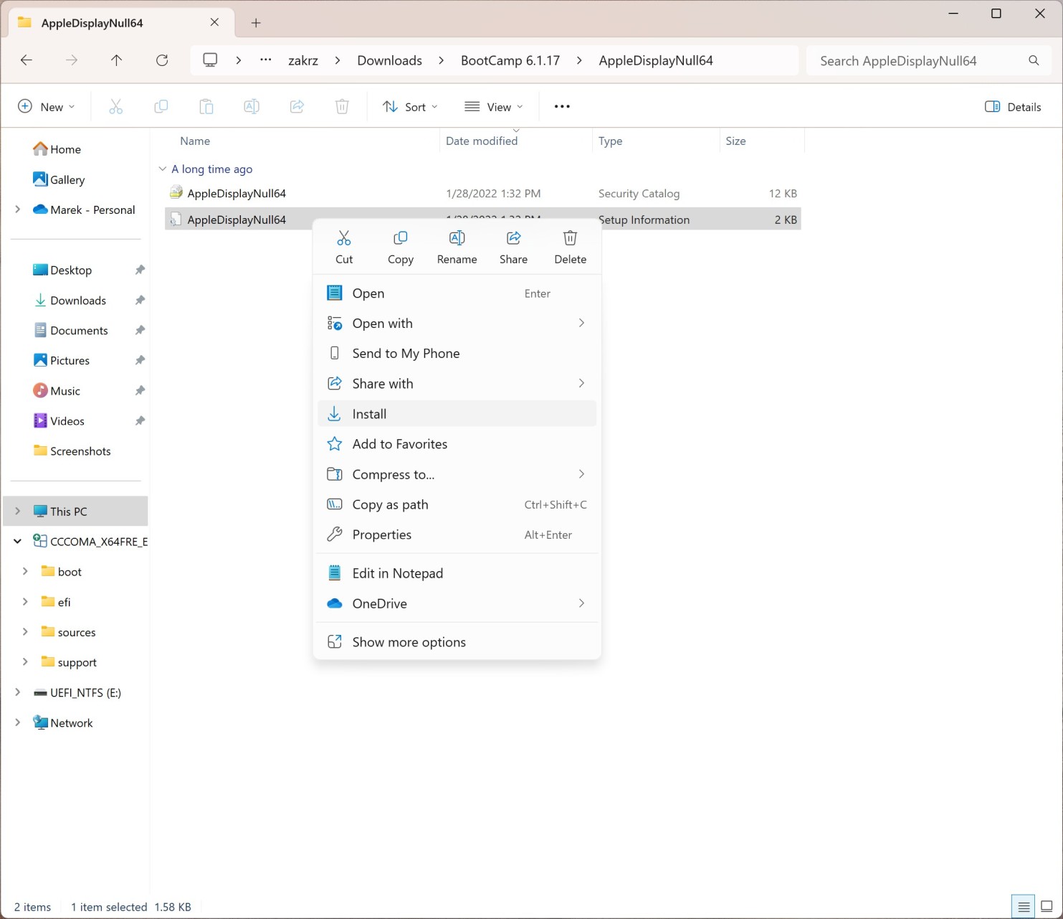Open the New dropdown button

[46, 107]
